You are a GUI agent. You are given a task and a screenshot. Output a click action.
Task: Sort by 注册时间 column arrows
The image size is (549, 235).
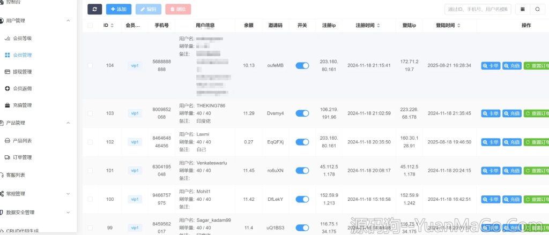click(379, 26)
